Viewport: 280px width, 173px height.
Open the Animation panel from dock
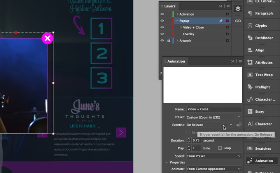click(x=262, y=161)
